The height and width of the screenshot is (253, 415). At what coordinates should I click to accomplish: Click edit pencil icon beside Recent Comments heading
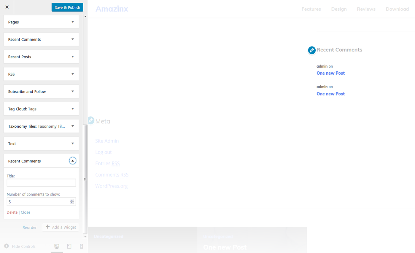point(311,50)
